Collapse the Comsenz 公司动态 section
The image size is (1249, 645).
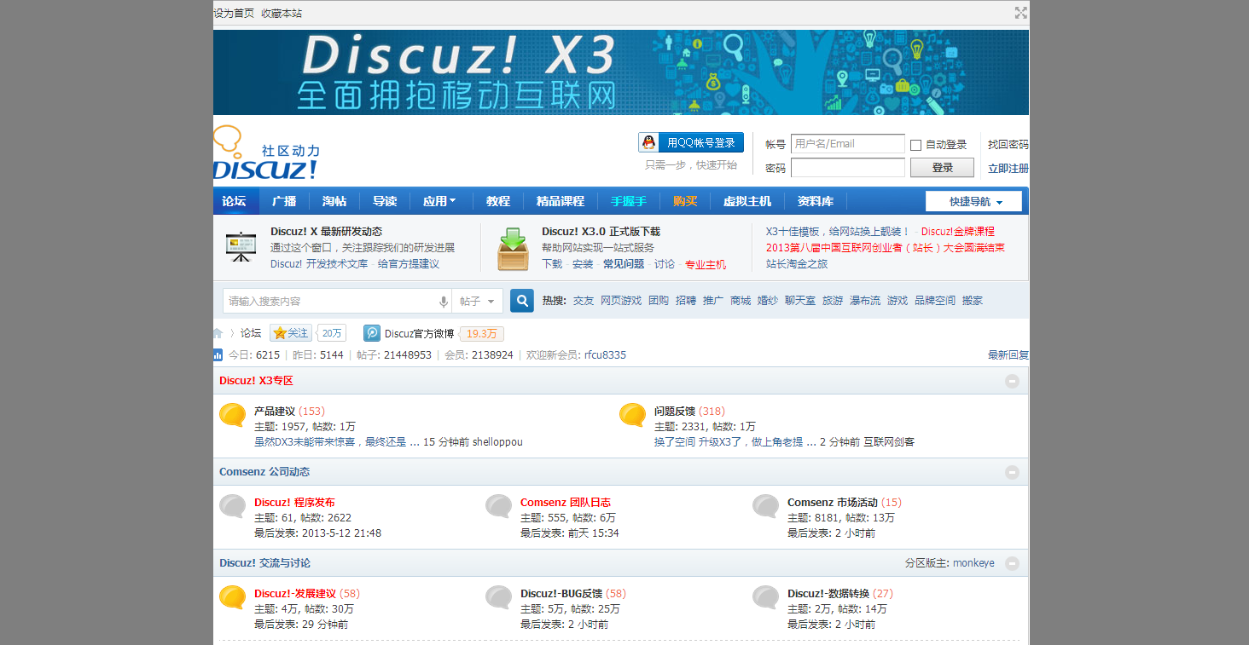point(1012,472)
